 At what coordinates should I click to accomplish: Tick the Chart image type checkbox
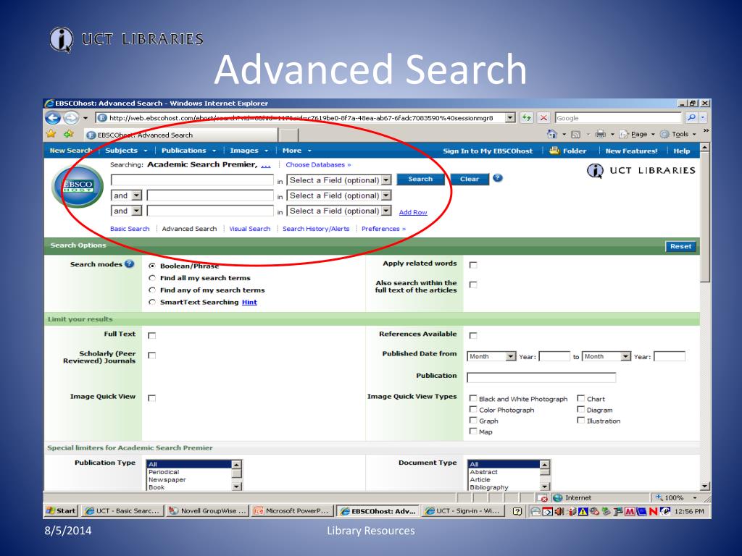click(580, 398)
